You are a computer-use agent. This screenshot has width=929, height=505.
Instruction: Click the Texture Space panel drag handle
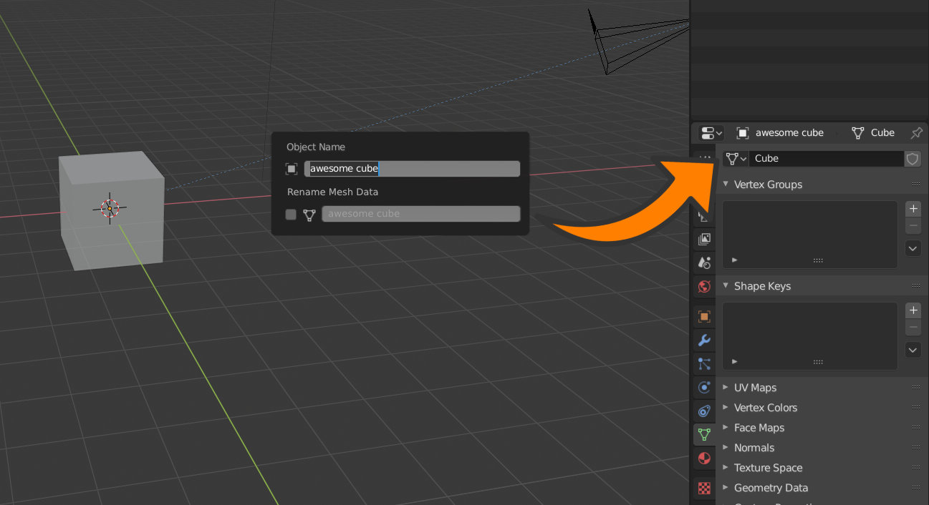[916, 468]
